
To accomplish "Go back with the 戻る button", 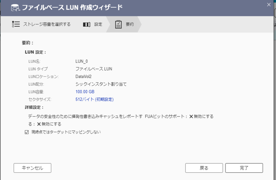I will (x=204, y=168).
